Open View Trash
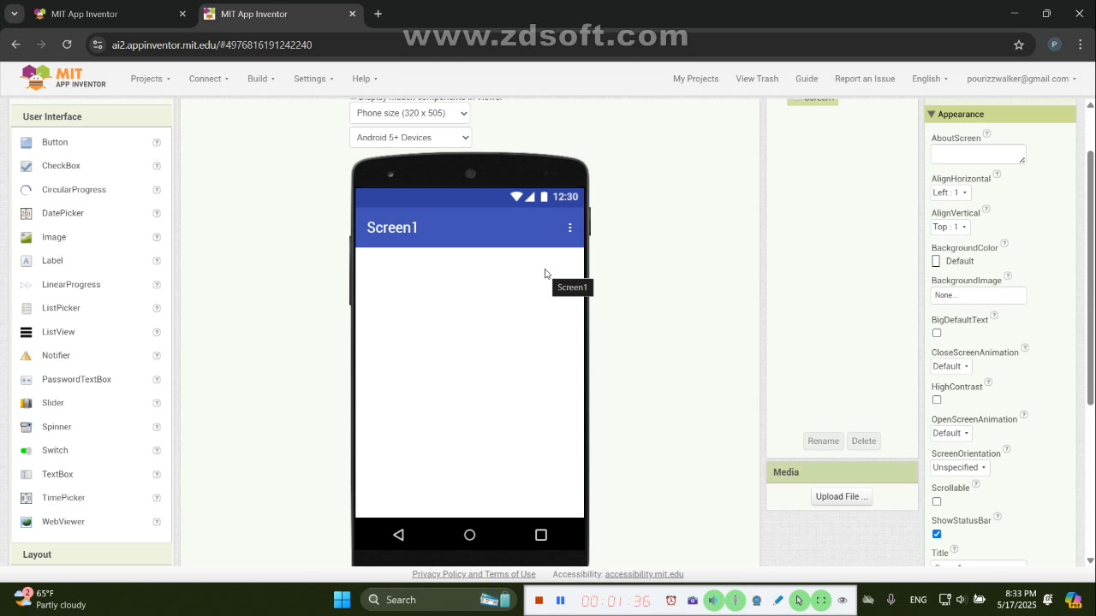 click(x=757, y=79)
